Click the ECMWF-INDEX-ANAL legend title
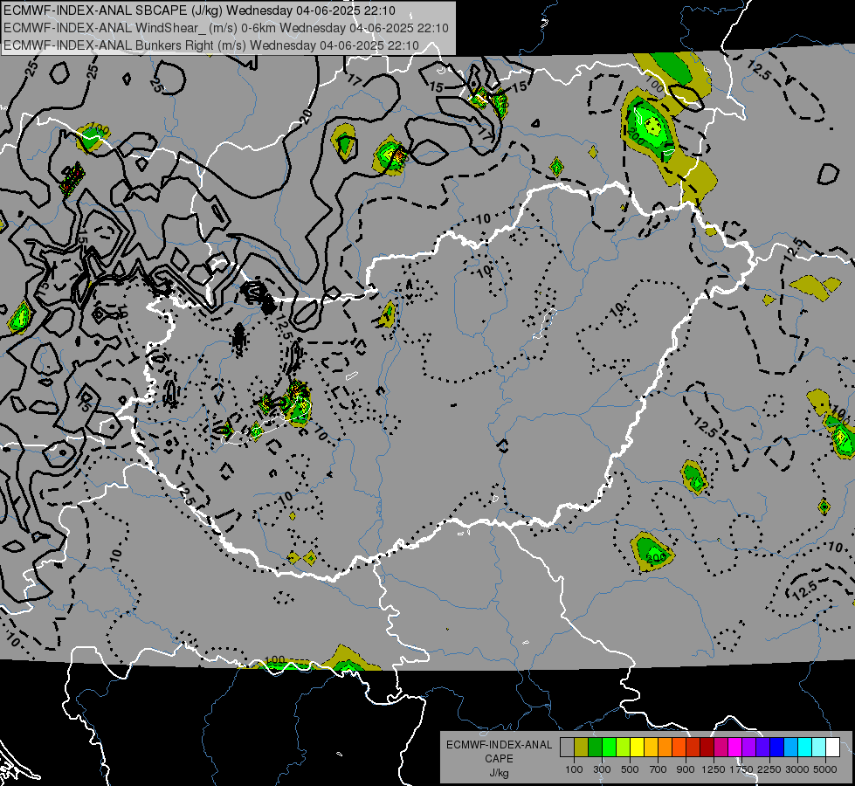This screenshot has width=855, height=786. click(500, 745)
